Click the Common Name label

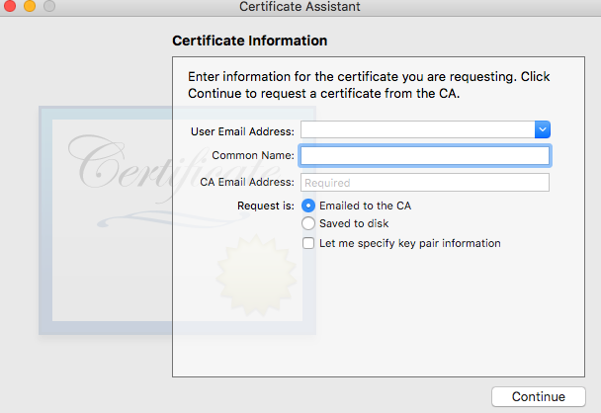[x=253, y=156]
